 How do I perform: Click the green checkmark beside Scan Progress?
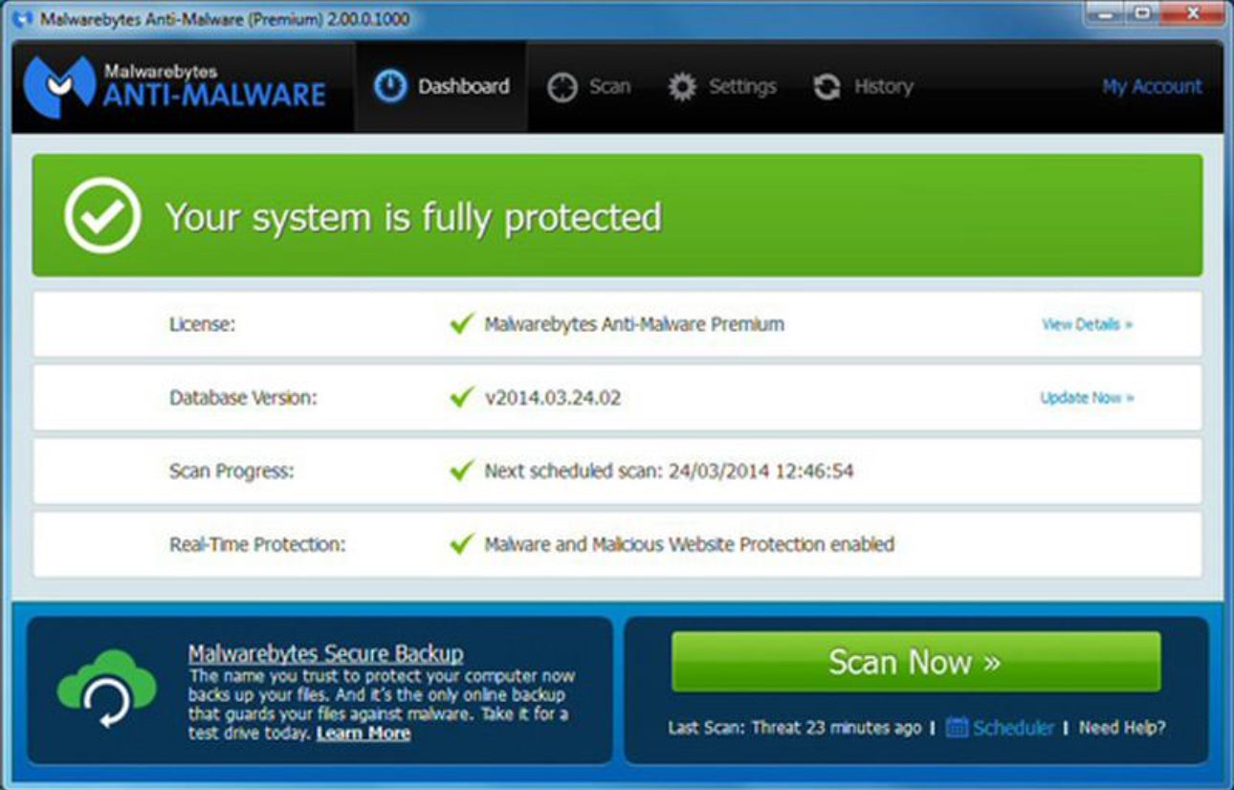click(462, 471)
